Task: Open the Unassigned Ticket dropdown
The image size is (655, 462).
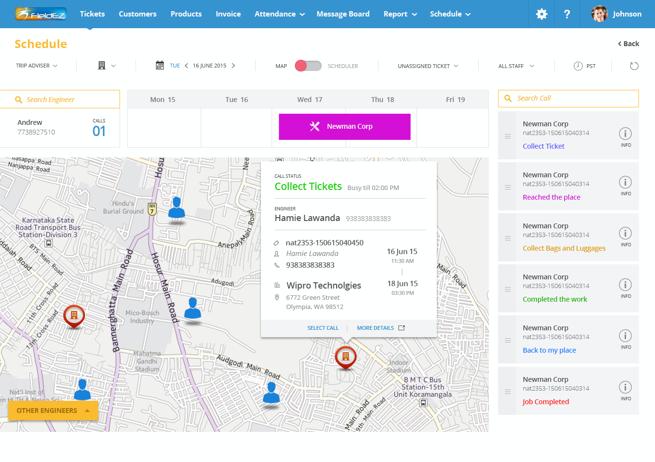Action: (428, 66)
